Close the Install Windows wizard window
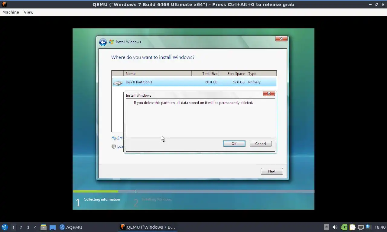Screen dimensions: 387x232 [x=281, y=39]
